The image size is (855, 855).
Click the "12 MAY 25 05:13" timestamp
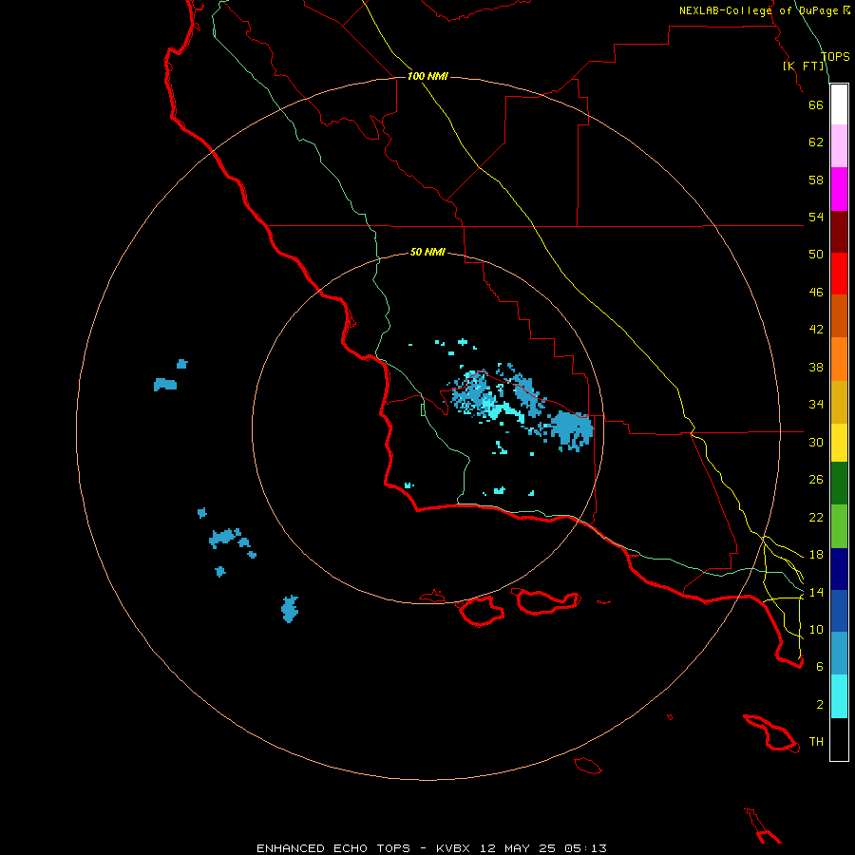coord(543,848)
